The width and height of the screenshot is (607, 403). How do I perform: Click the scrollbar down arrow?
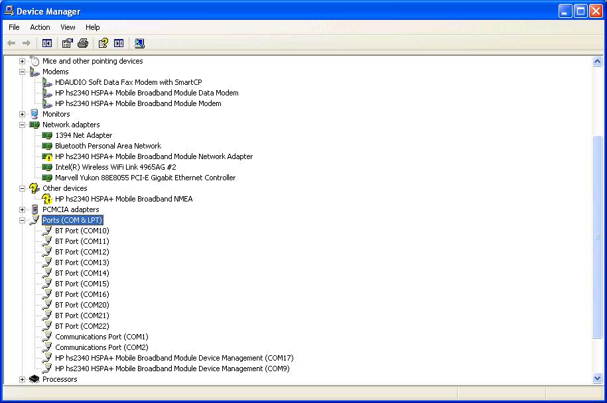pyautogui.click(x=597, y=378)
